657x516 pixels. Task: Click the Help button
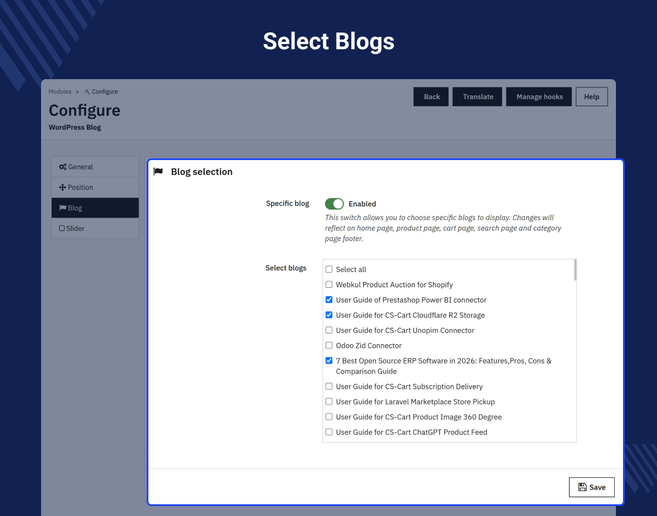click(592, 97)
